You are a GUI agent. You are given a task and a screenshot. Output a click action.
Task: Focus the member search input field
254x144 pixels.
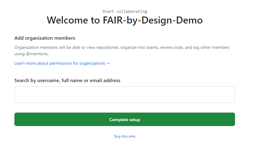coord(124,95)
